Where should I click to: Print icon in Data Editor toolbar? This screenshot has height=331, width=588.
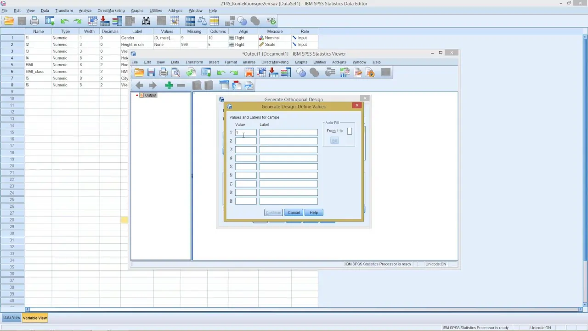[34, 21]
